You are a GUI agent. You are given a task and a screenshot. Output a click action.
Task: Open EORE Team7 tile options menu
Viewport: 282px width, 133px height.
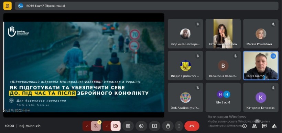tap(273, 56)
